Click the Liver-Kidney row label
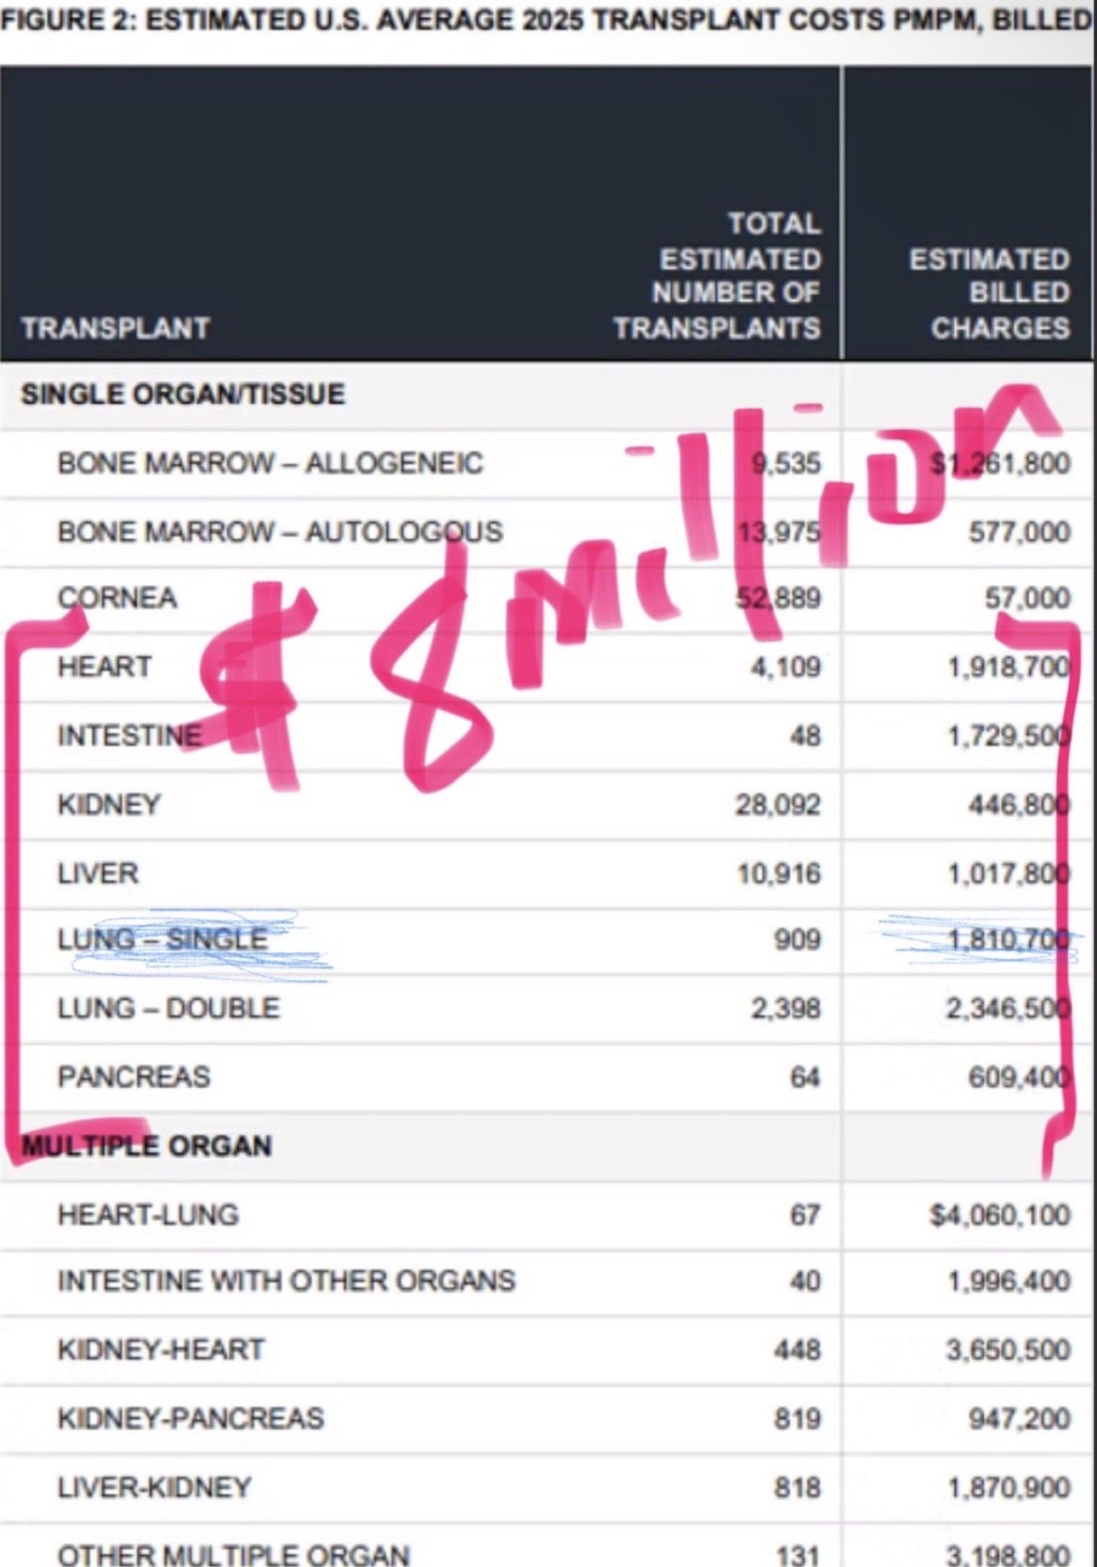The width and height of the screenshot is (1097, 1567). [154, 1487]
